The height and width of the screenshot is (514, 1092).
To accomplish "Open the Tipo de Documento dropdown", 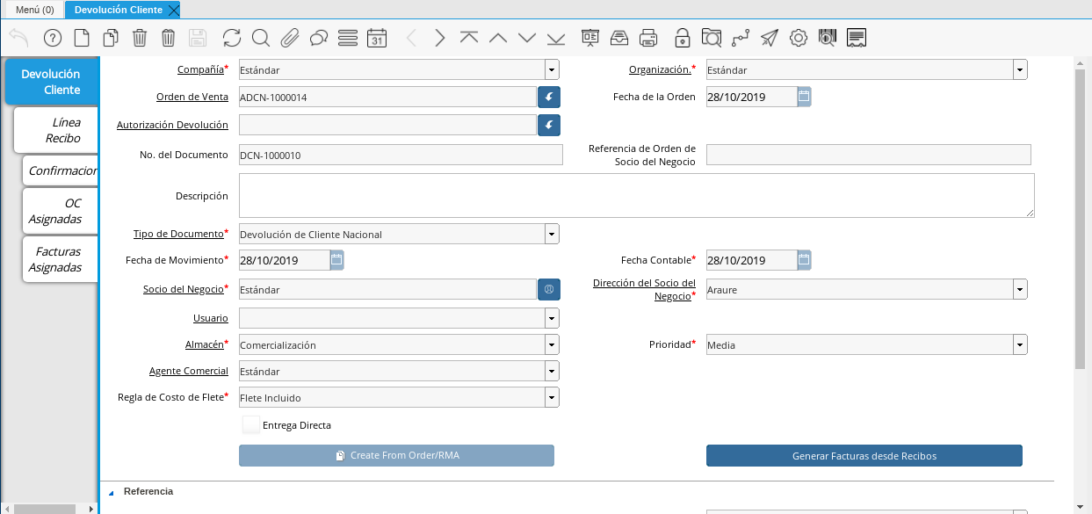I will coord(552,235).
